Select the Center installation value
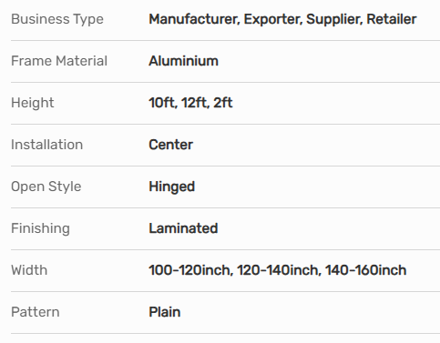Screen dimensions: 440x343 click(x=170, y=145)
